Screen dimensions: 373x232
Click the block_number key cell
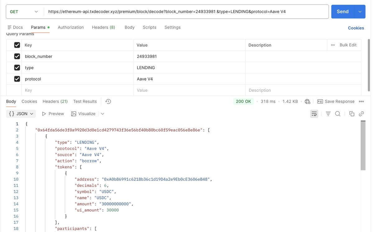78,56
